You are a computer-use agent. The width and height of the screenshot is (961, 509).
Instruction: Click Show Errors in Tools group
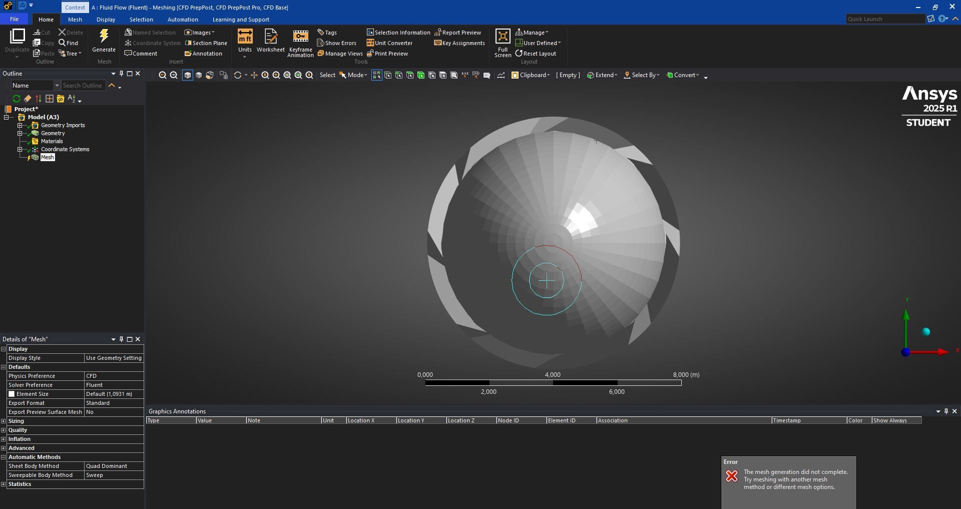[337, 43]
